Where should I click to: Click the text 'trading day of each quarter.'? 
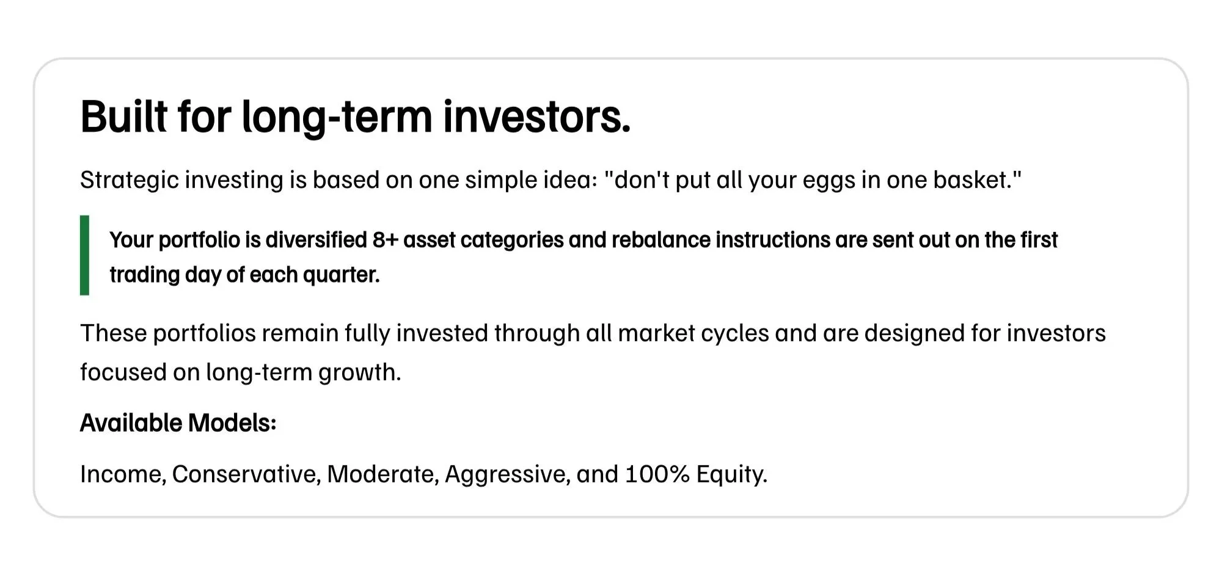(245, 275)
